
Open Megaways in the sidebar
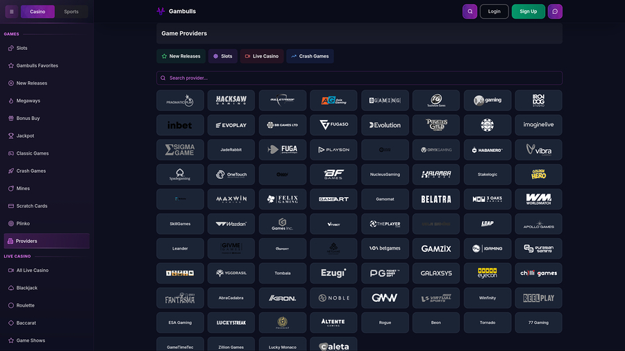(28, 101)
